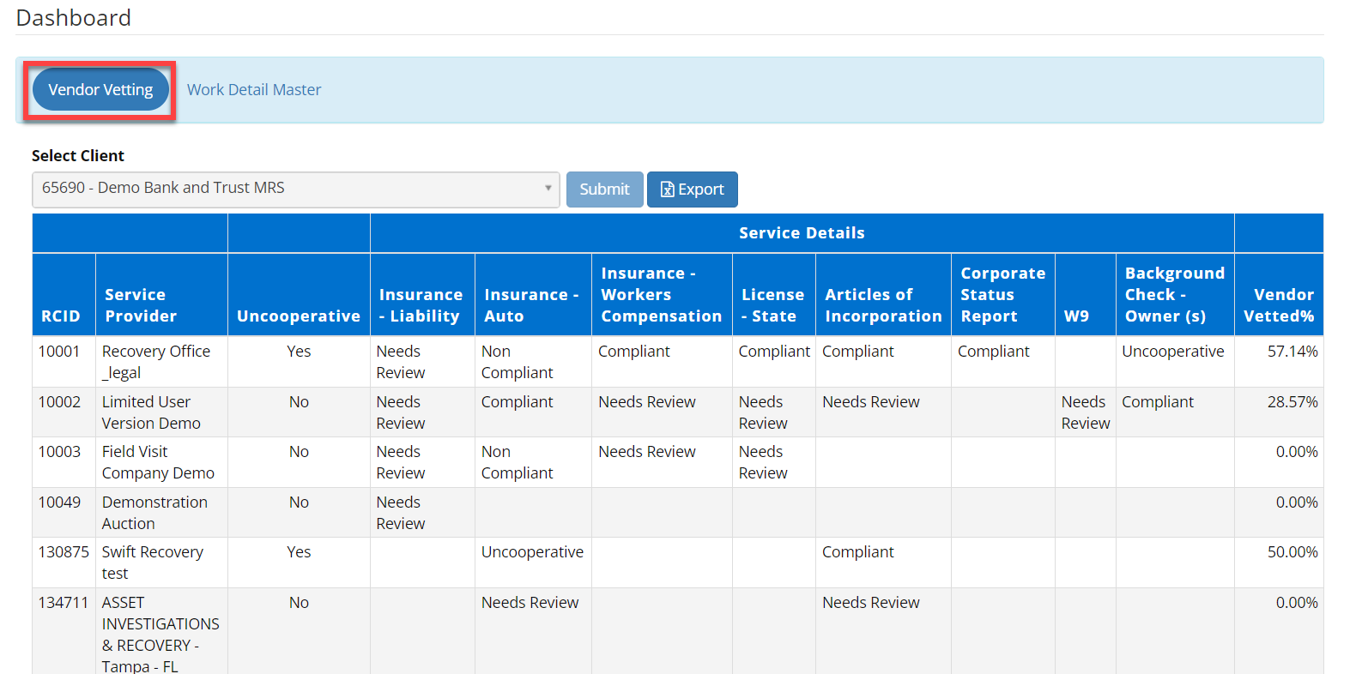
Task: Select Field Visit Company Demo cell
Action: 161,462
